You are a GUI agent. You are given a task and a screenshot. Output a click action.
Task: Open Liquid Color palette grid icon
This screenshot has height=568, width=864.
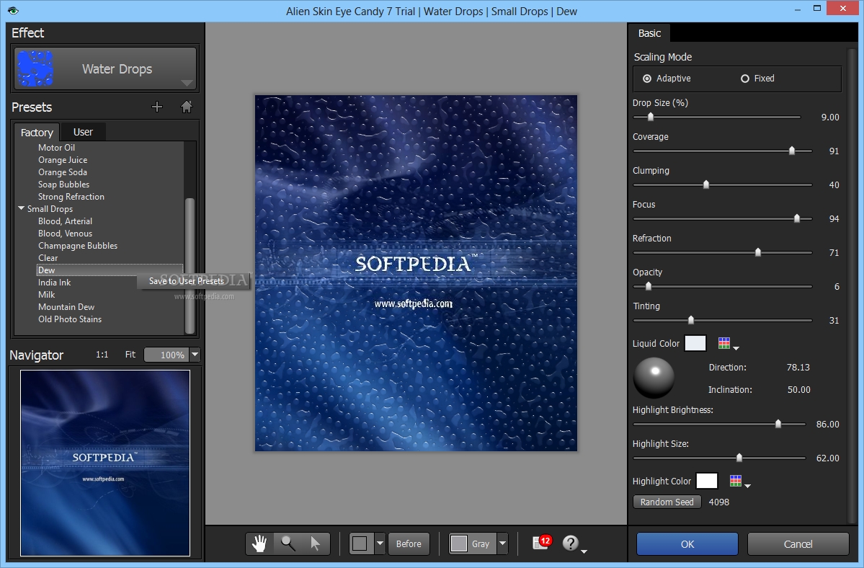[x=725, y=343]
